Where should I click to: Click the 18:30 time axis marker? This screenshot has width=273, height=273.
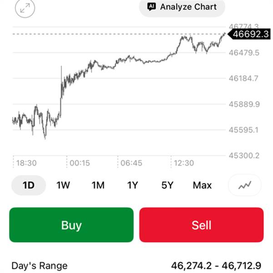(x=26, y=163)
